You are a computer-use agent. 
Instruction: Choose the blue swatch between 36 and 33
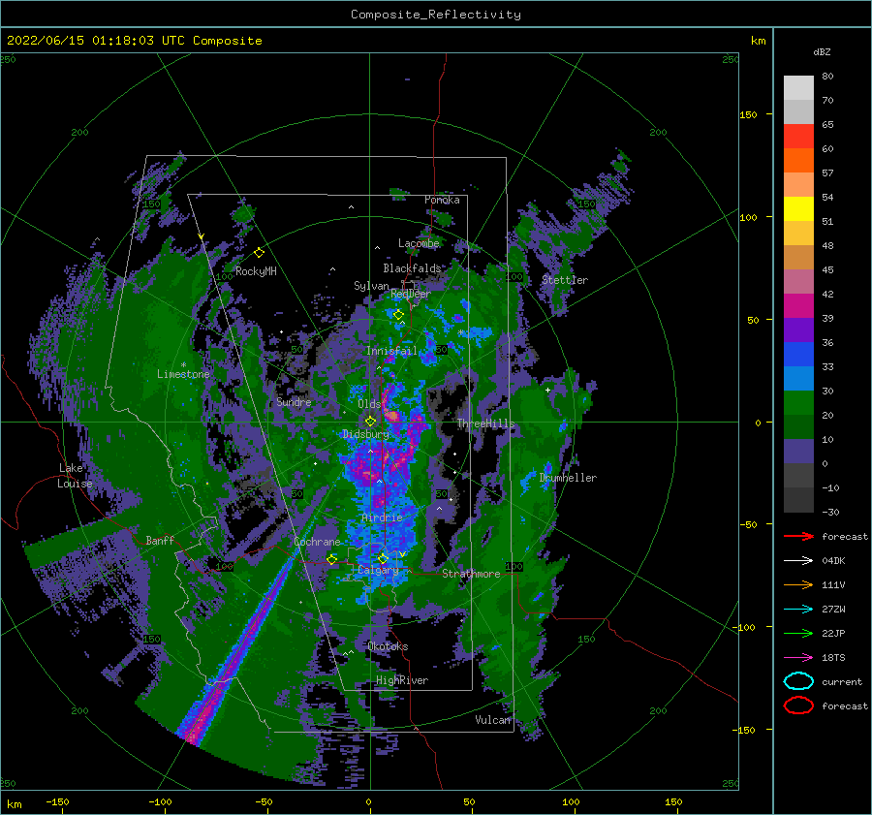pyautogui.click(x=798, y=355)
